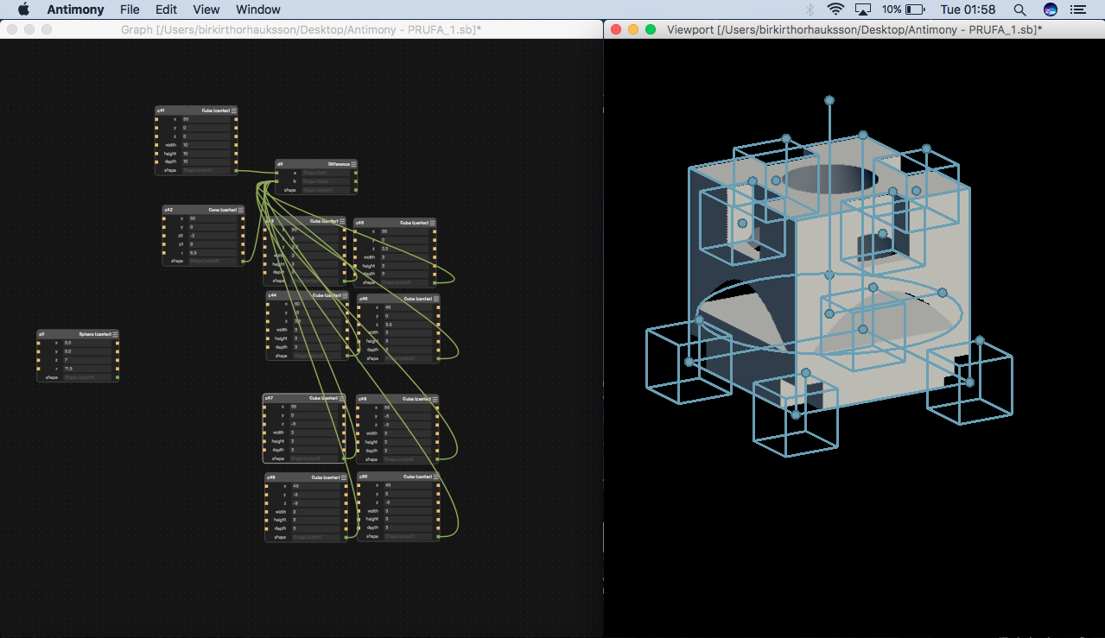1105x638 pixels.
Task: Open the hamburger menu of cube node c50
Action: [435, 477]
